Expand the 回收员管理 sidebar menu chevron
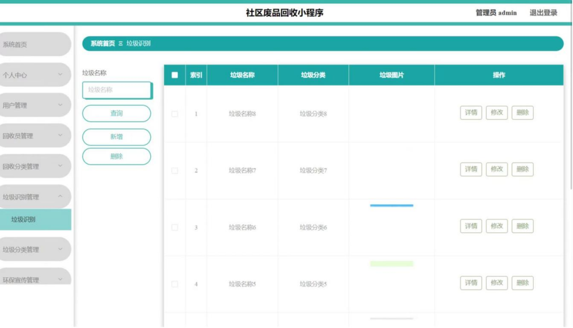 click(60, 135)
